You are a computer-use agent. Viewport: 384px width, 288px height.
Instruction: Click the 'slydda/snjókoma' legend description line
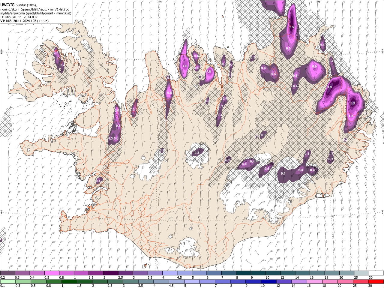point(36,13)
